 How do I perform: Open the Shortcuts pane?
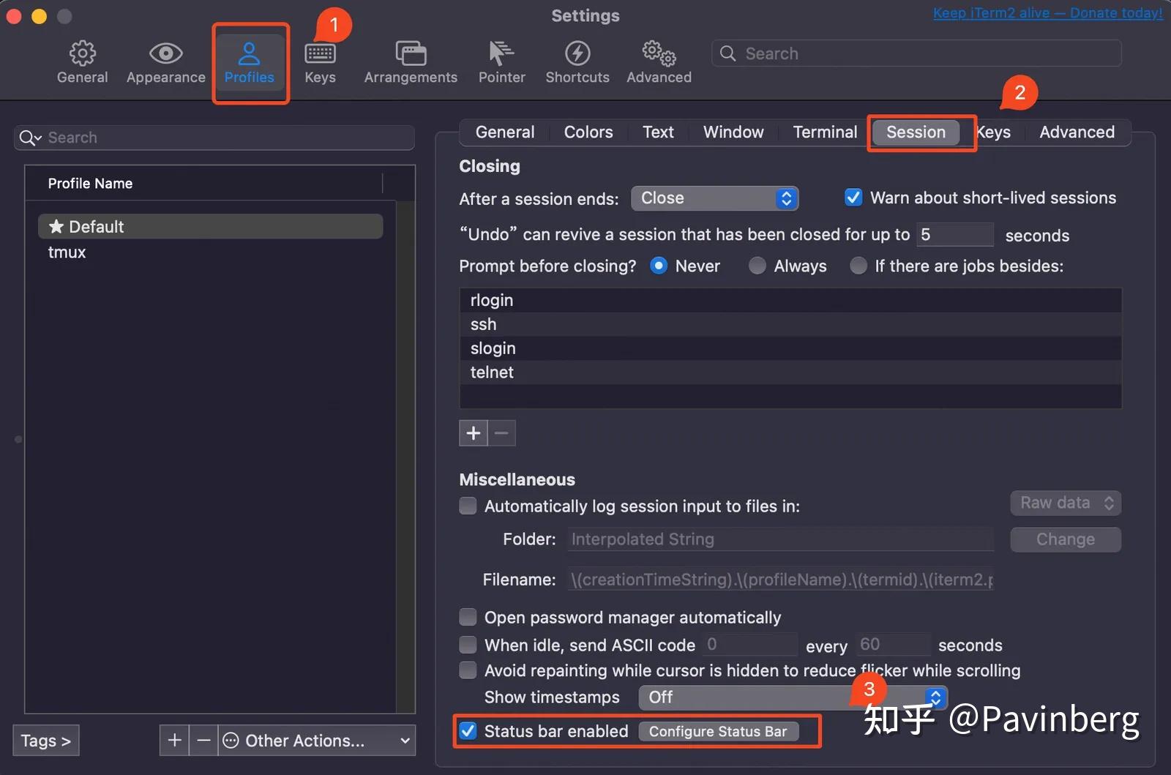(577, 61)
